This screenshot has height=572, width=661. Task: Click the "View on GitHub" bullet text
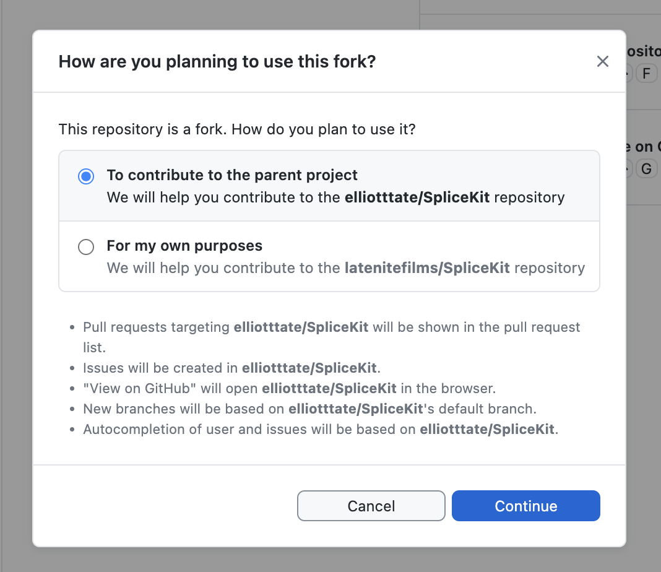click(290, 389)
